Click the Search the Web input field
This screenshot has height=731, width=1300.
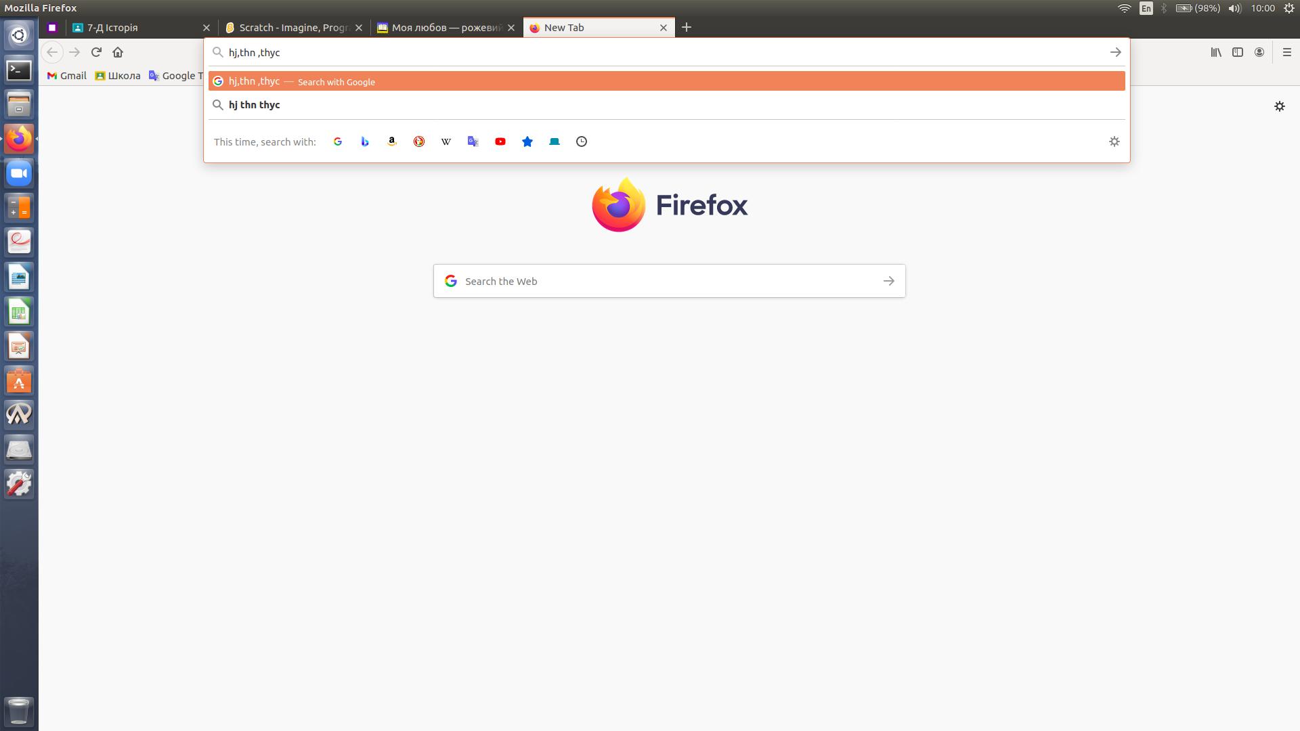click(x=670, y=281)
